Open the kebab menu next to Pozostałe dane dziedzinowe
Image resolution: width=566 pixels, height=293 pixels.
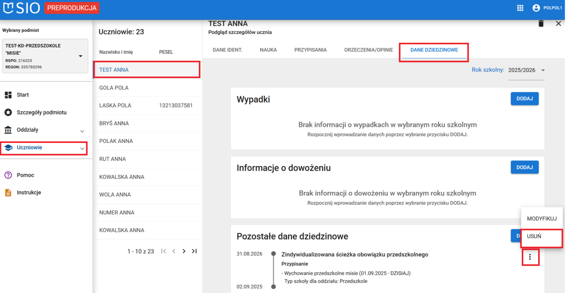pos(530,256)
